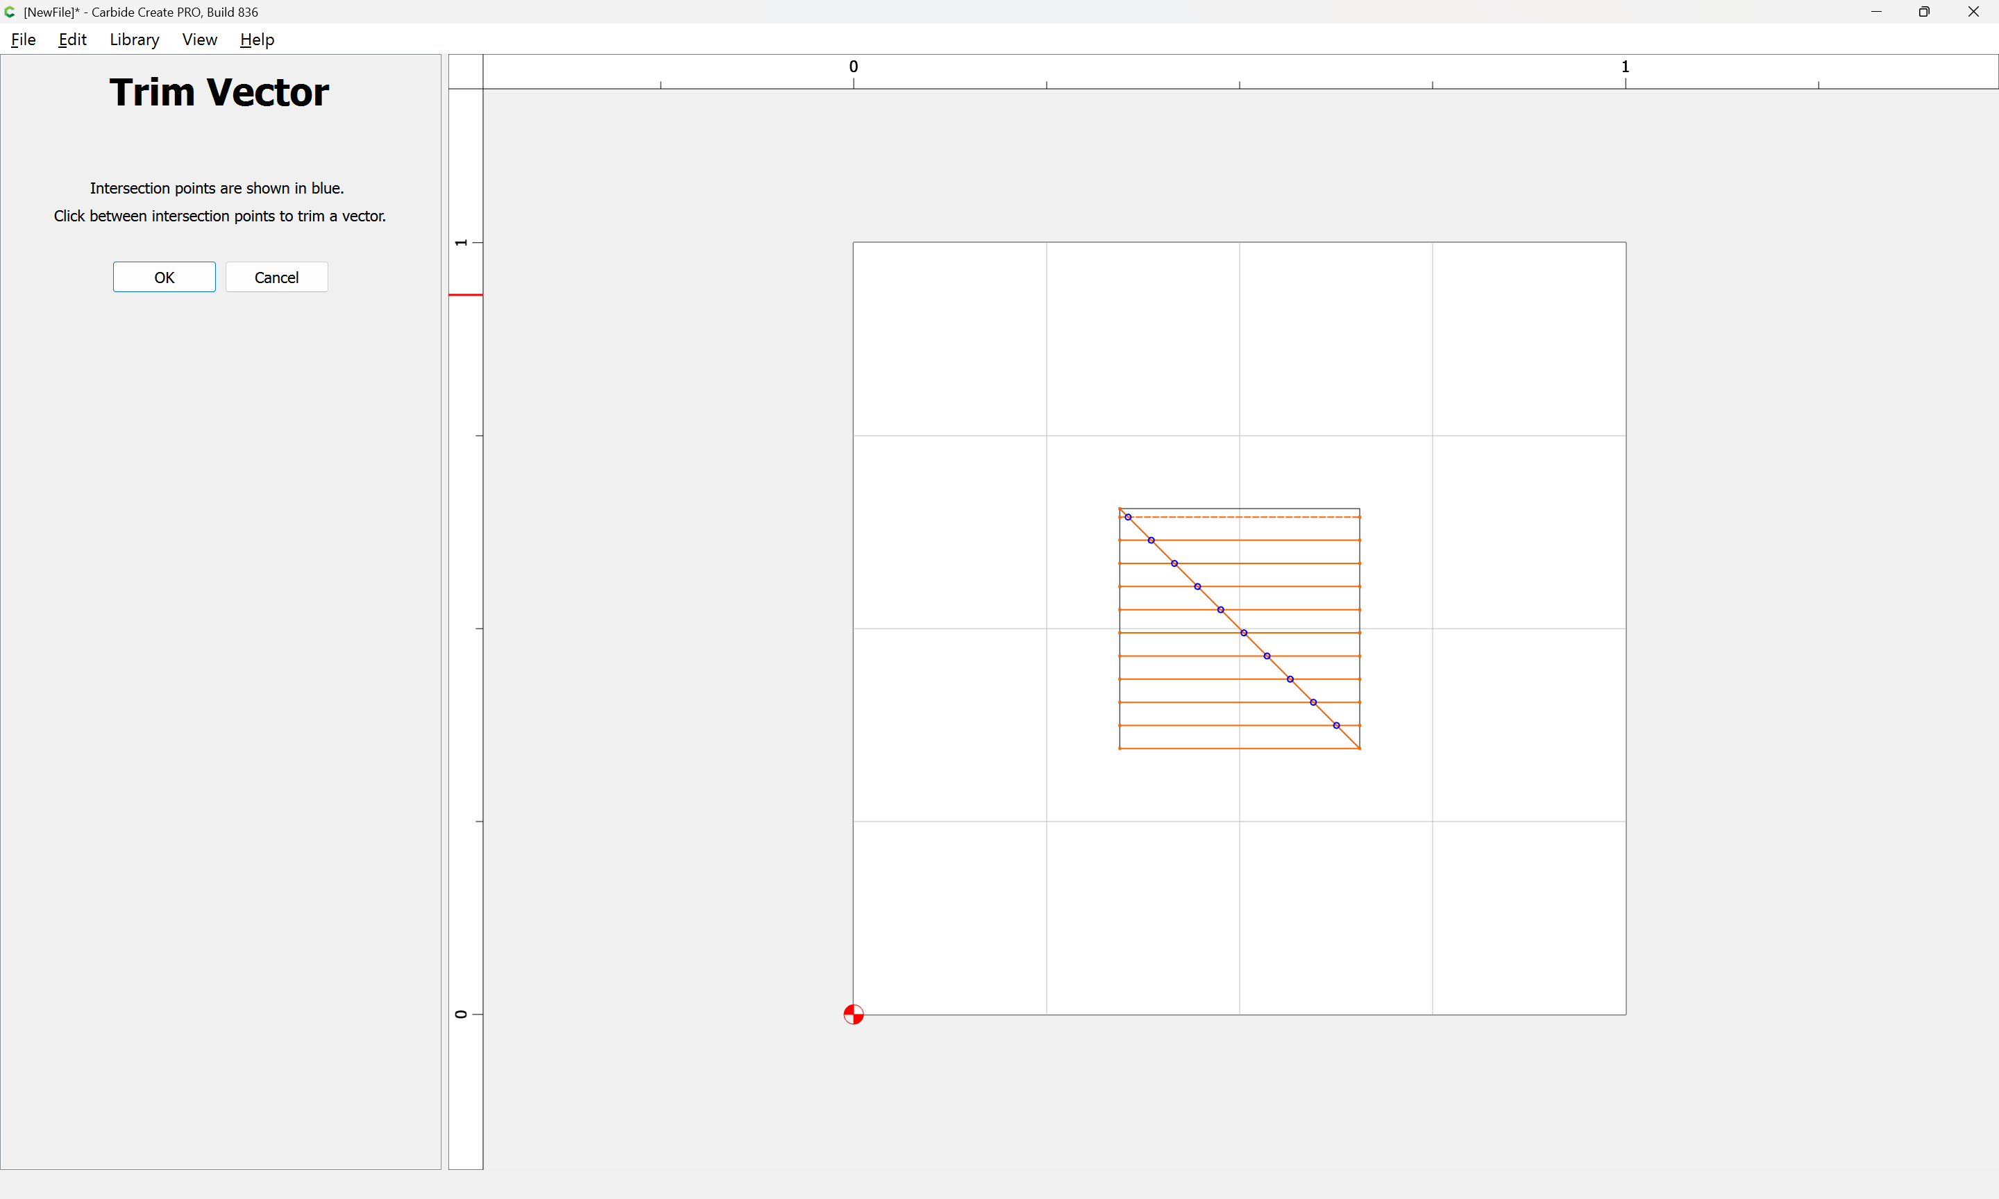Minimize the Carbide Create window

[1876, 12]
